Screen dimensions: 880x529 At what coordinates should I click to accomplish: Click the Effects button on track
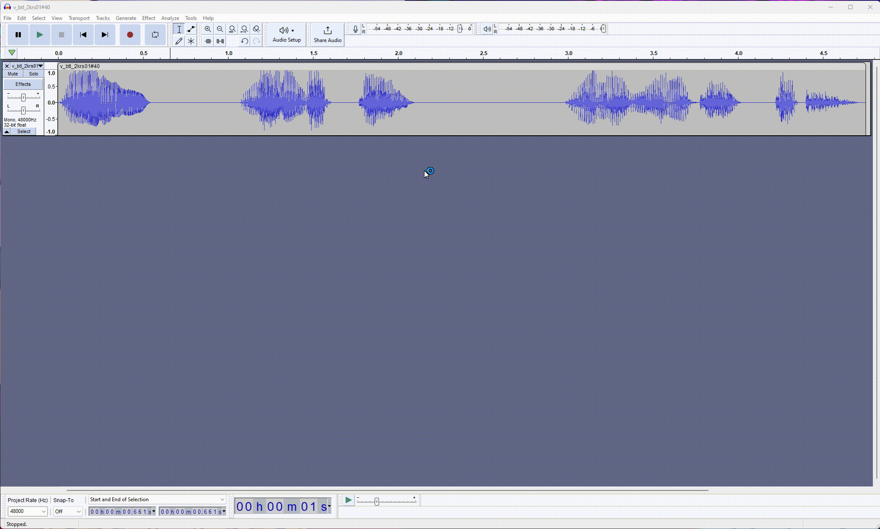click(x=23, y=84)
